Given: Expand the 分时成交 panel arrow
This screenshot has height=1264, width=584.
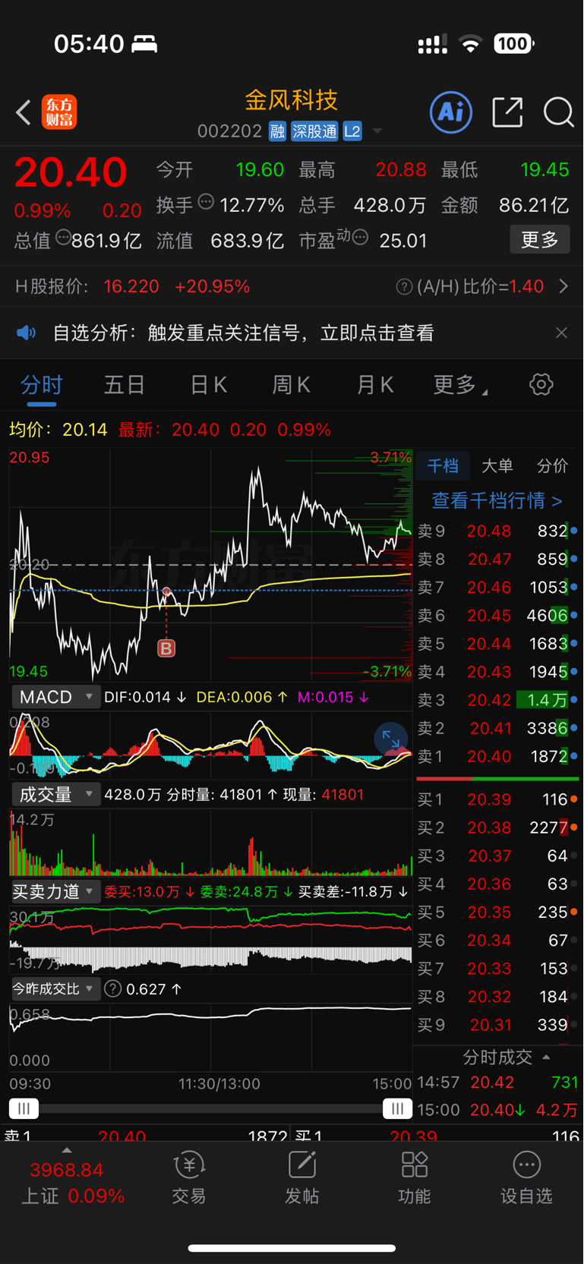Looking at the screenshot, I should [x=546, y=1057].
